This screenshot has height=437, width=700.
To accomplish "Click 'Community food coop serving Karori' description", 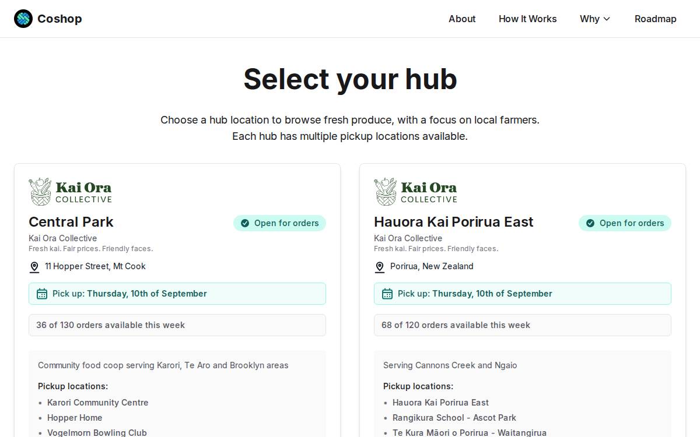I will tap(163, 365).
